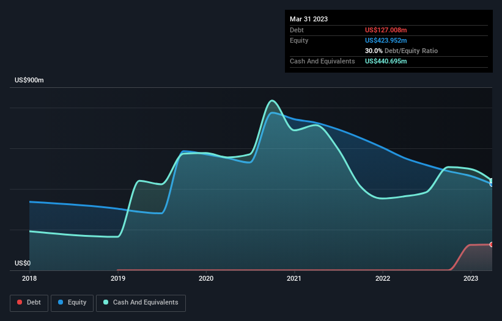
Task: Toggle the Debt legend button
Action: click(29, 303)
